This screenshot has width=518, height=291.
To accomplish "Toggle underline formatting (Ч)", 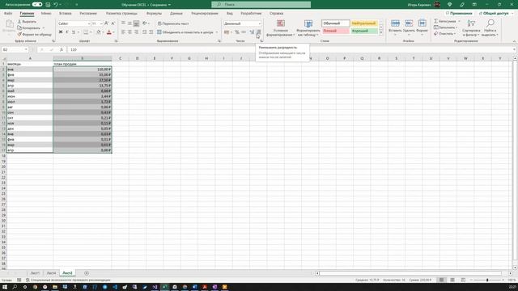I will click(74, 32).
